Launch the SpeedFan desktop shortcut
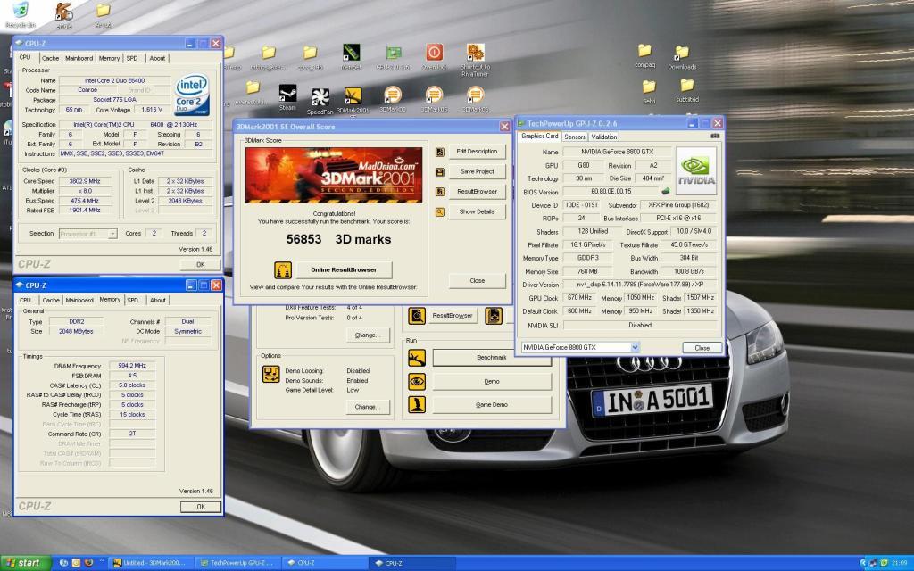914x571 pixels. coord(320,101)
